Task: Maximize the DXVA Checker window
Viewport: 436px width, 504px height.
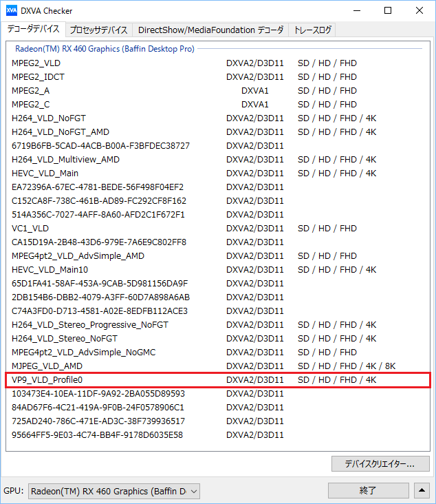Action: pyautogui.click(x=388, y=10)
